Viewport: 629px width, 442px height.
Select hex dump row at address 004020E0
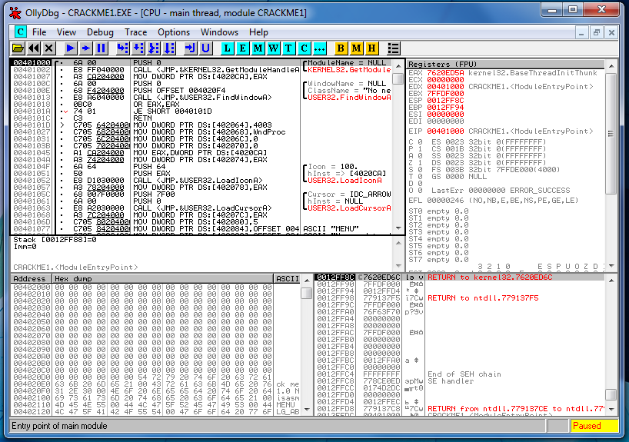(x=156, y=384)
